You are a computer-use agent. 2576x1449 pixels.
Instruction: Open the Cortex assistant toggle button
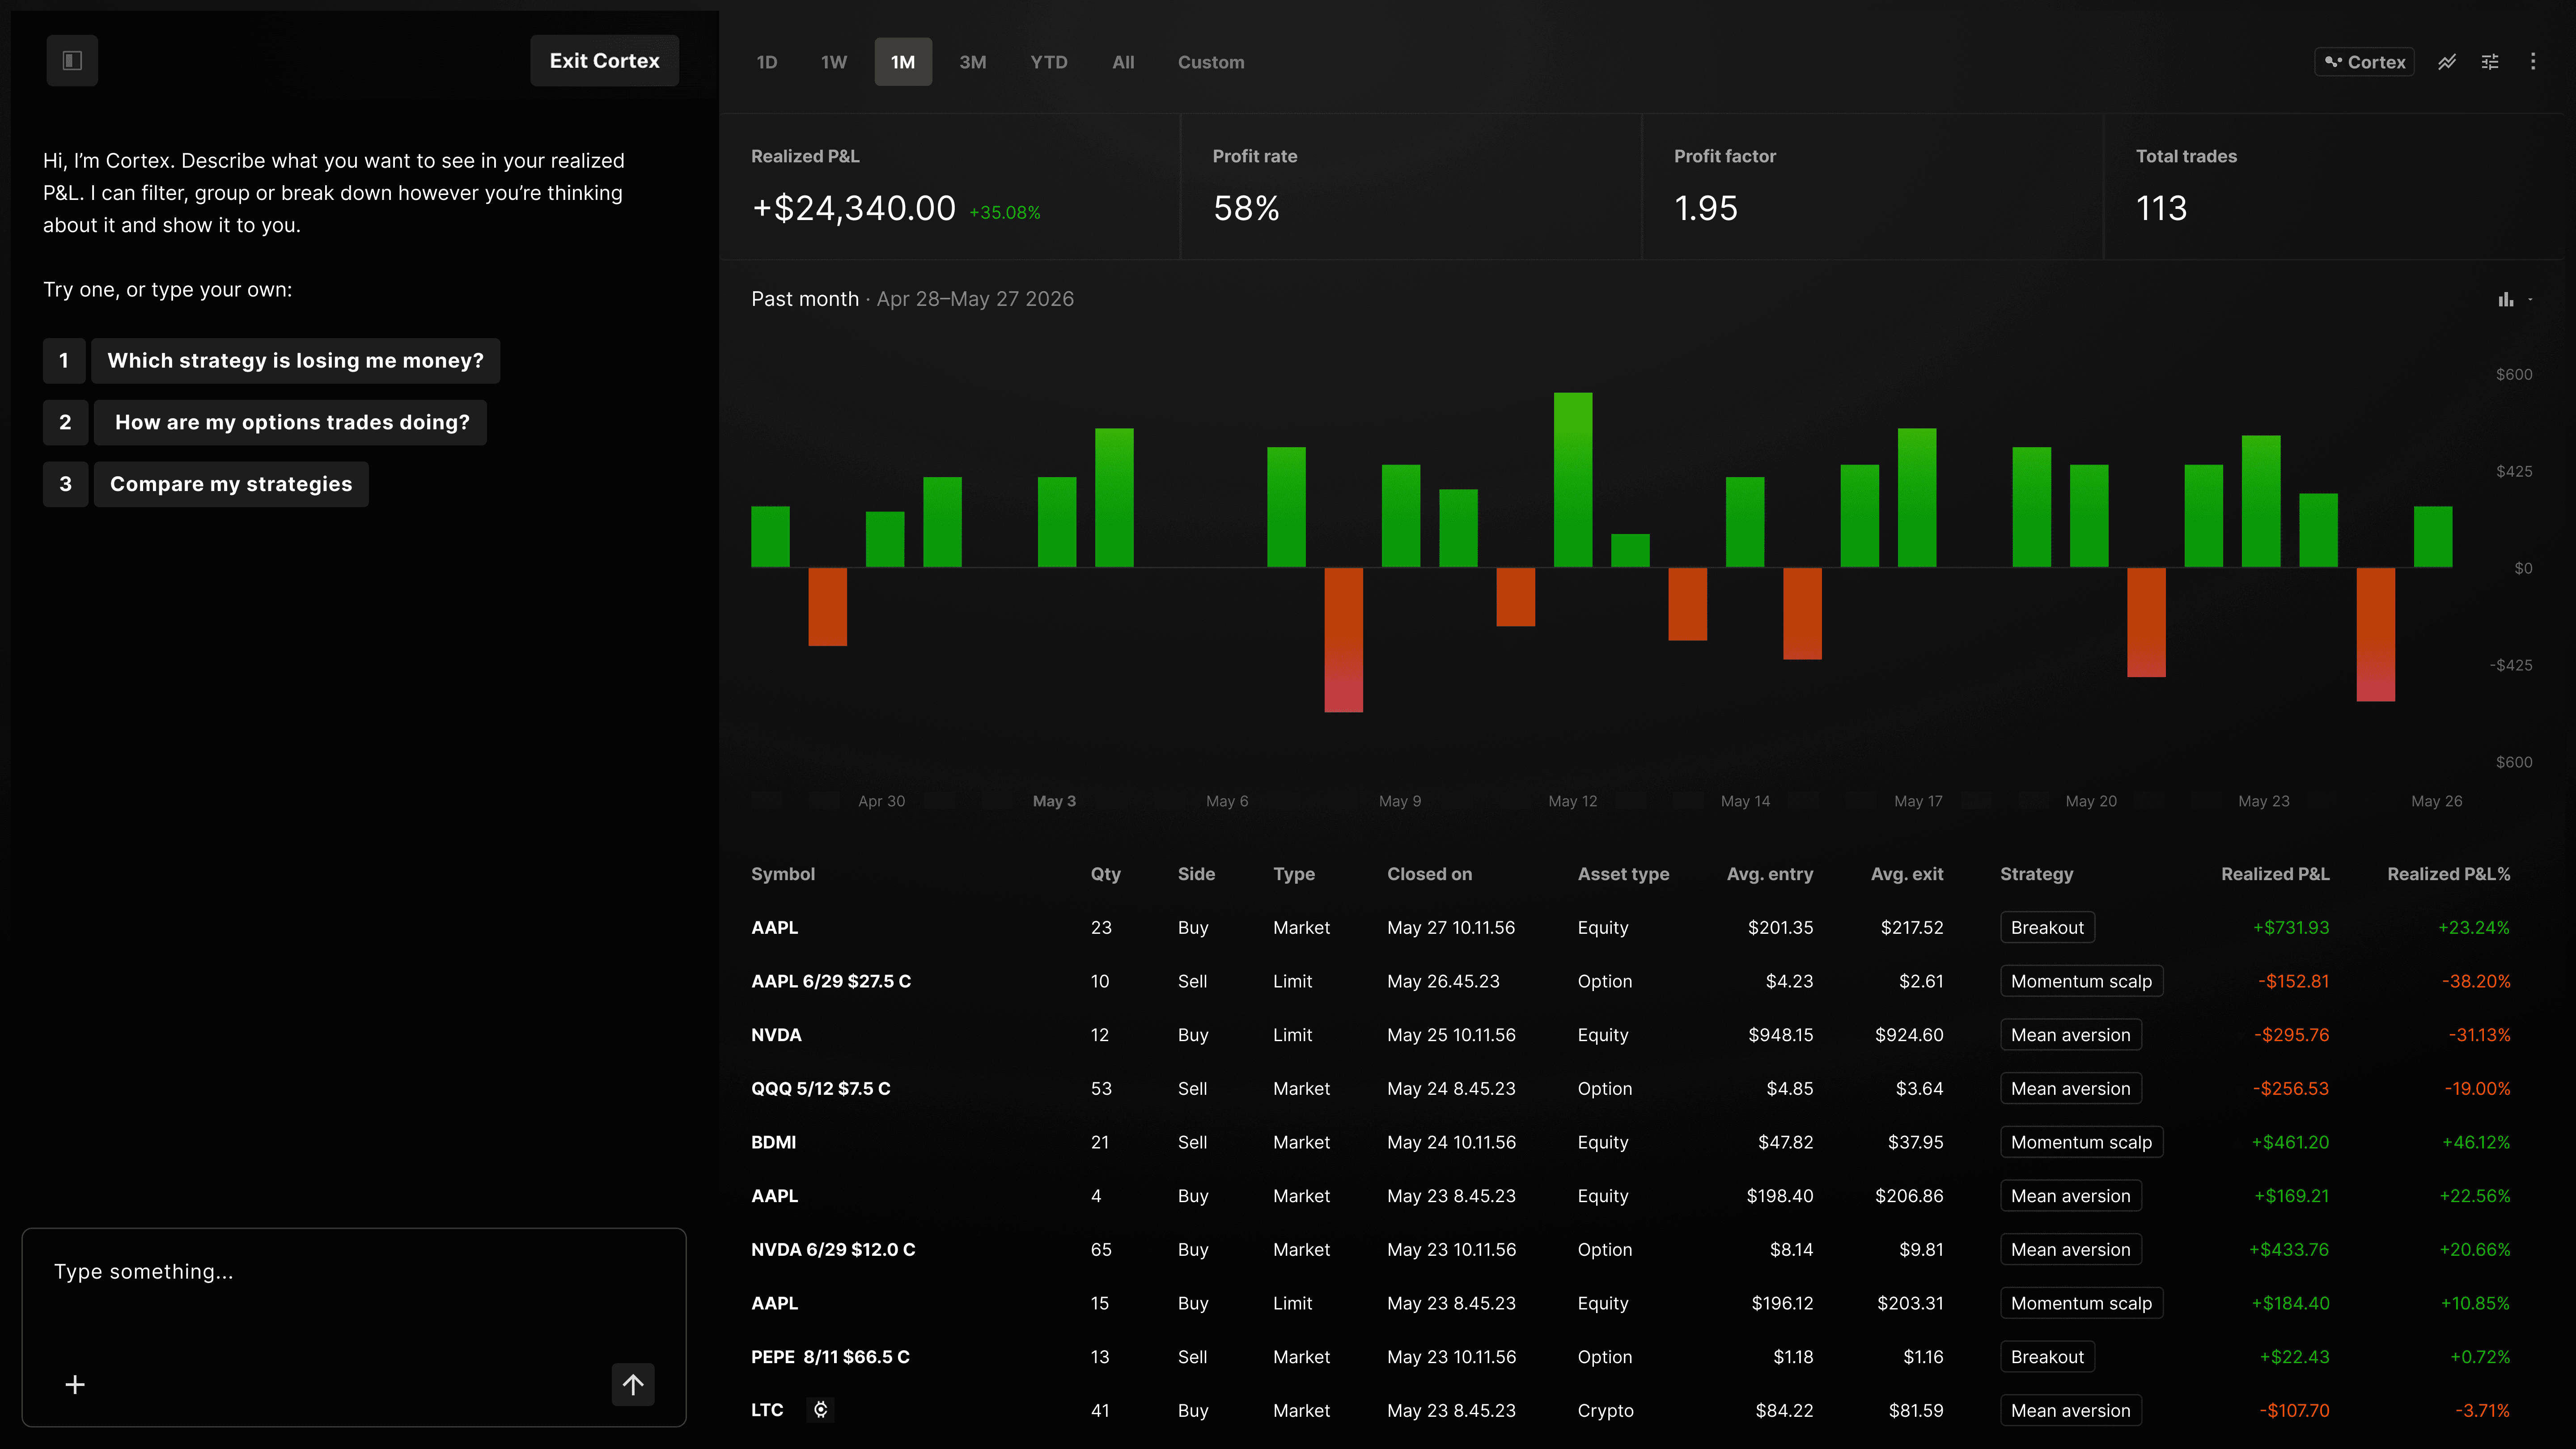(2365, 62)
